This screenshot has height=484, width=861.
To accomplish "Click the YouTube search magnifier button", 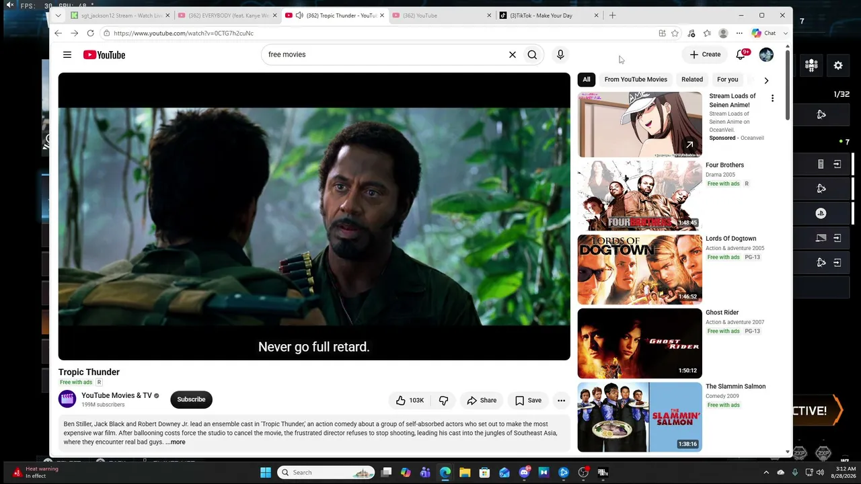I will click(532, 54).
